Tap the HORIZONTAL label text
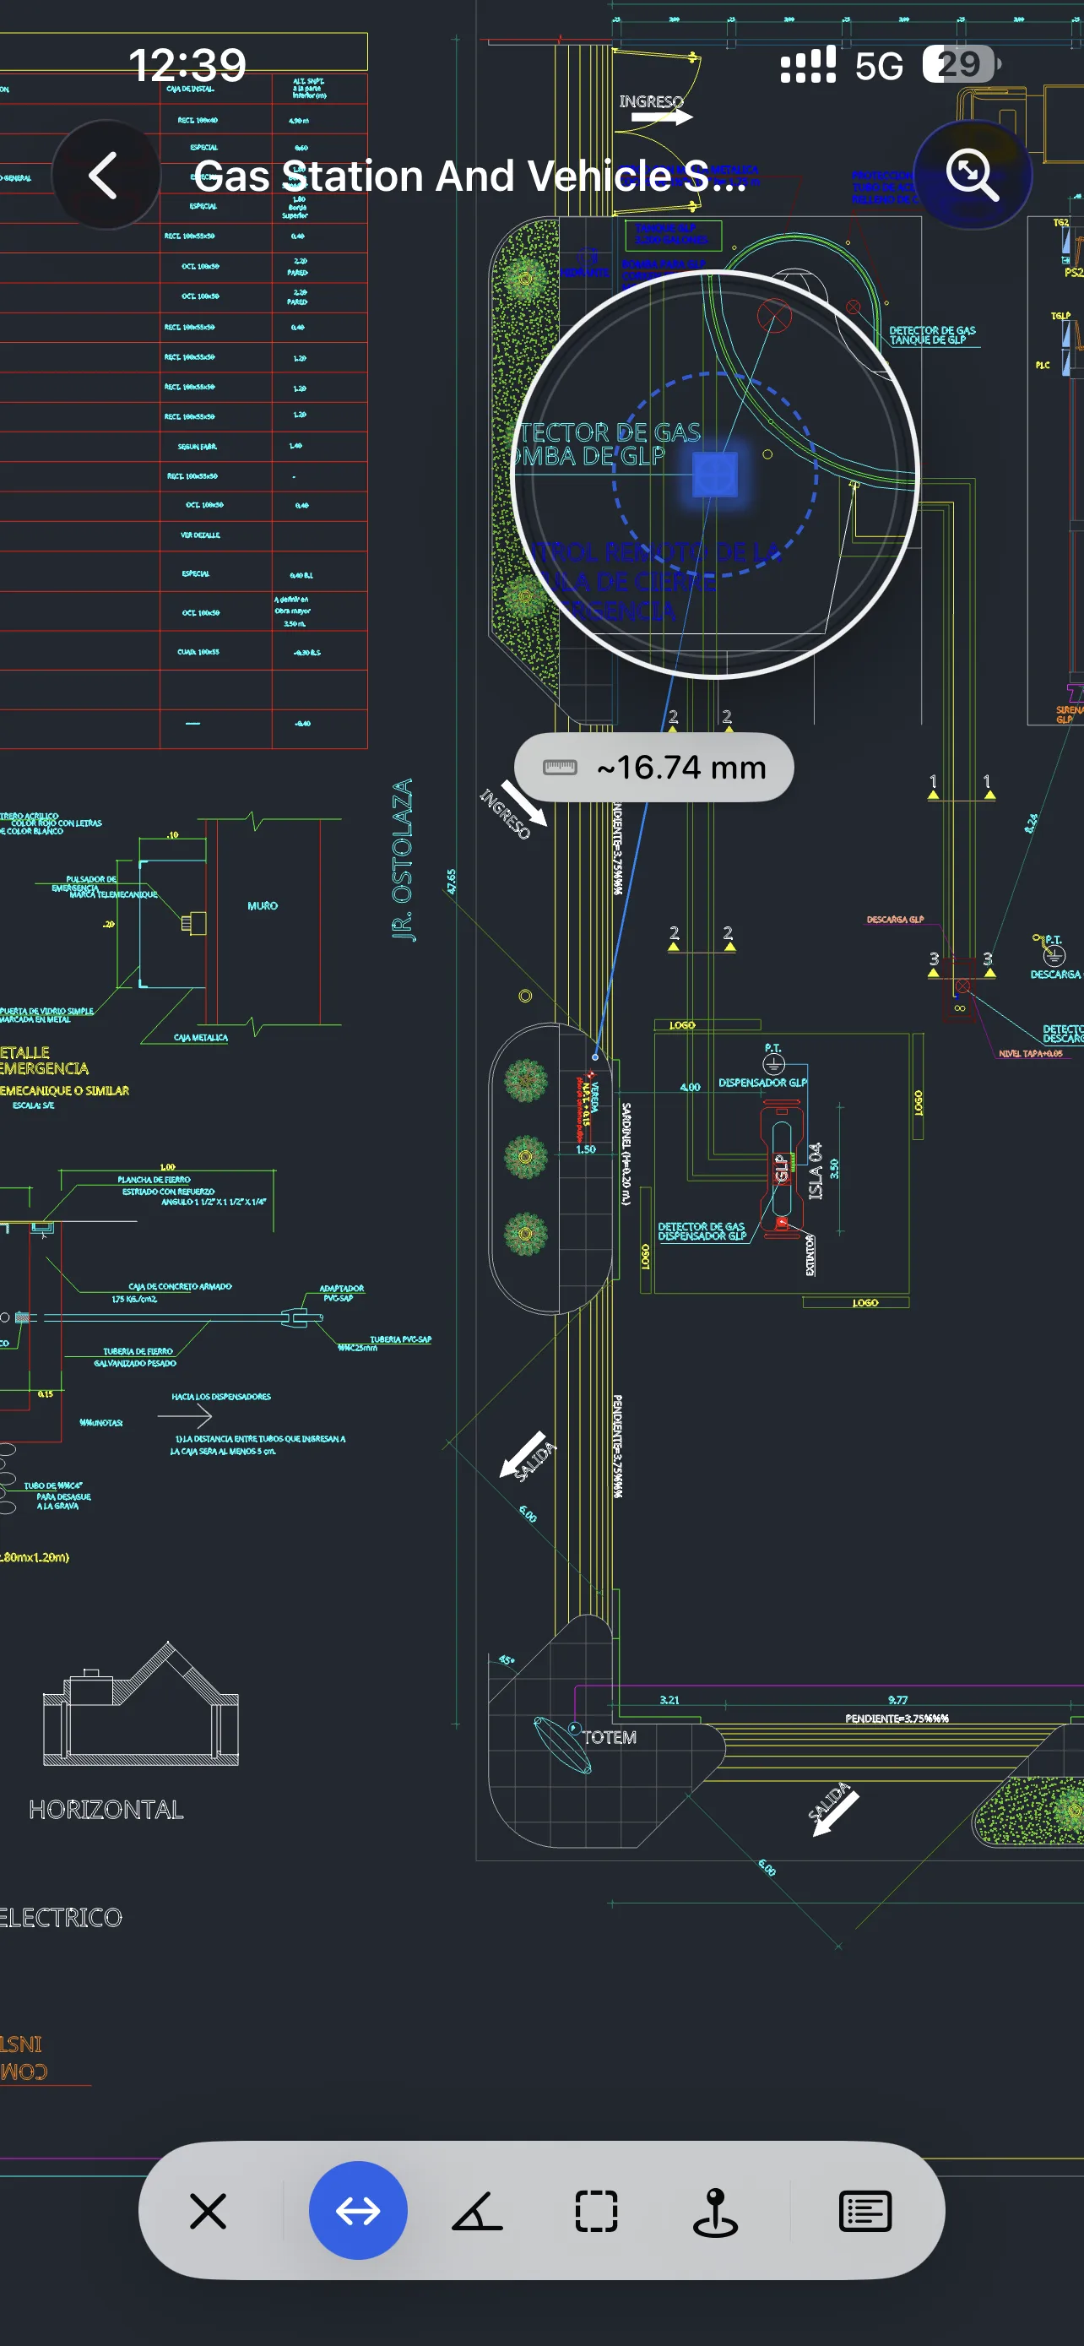1084x2346 pixels. 106,1809
